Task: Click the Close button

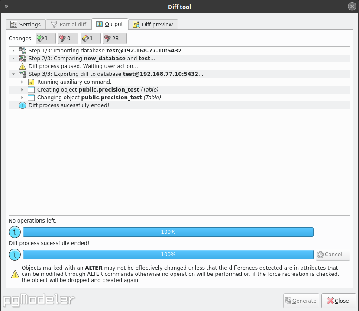Action: (x=339, y=301)
